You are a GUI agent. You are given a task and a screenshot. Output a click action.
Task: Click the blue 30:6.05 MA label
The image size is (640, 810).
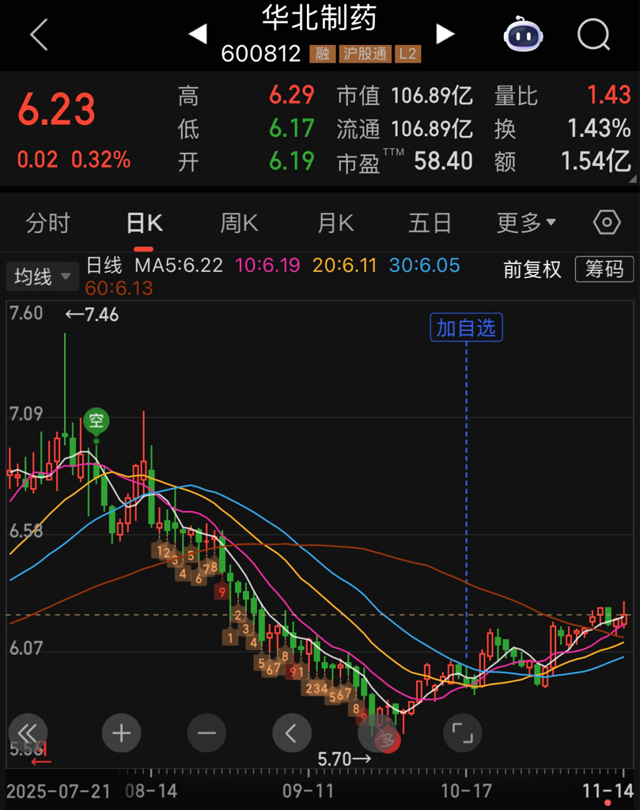point(425,266)
